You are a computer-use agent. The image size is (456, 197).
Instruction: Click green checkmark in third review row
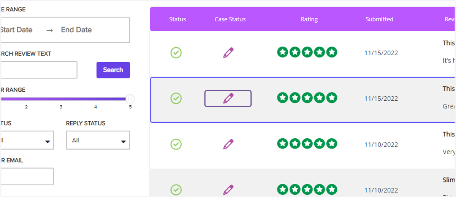point(176,144)
